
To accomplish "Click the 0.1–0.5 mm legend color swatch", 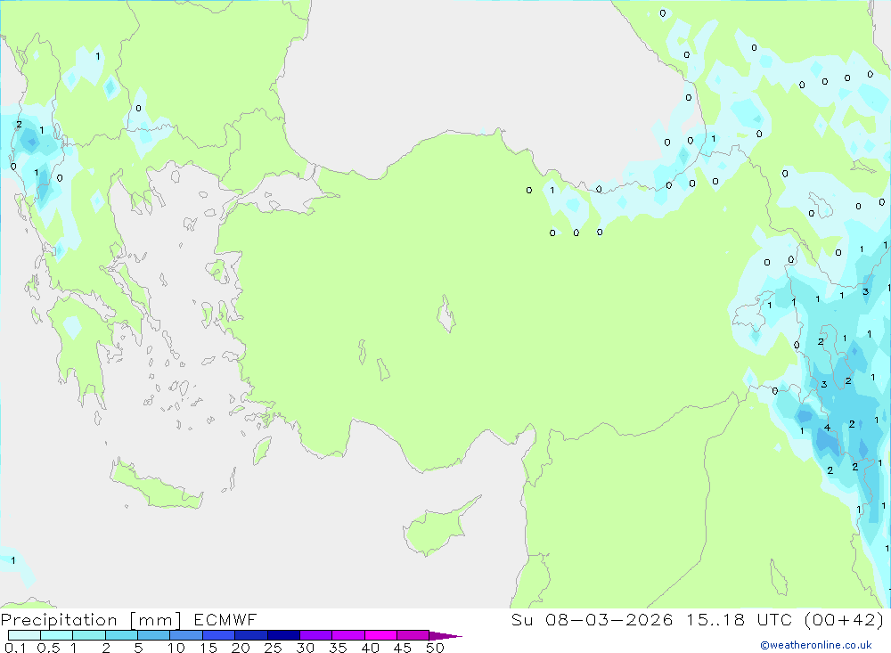I will click(x=24, y=635).
